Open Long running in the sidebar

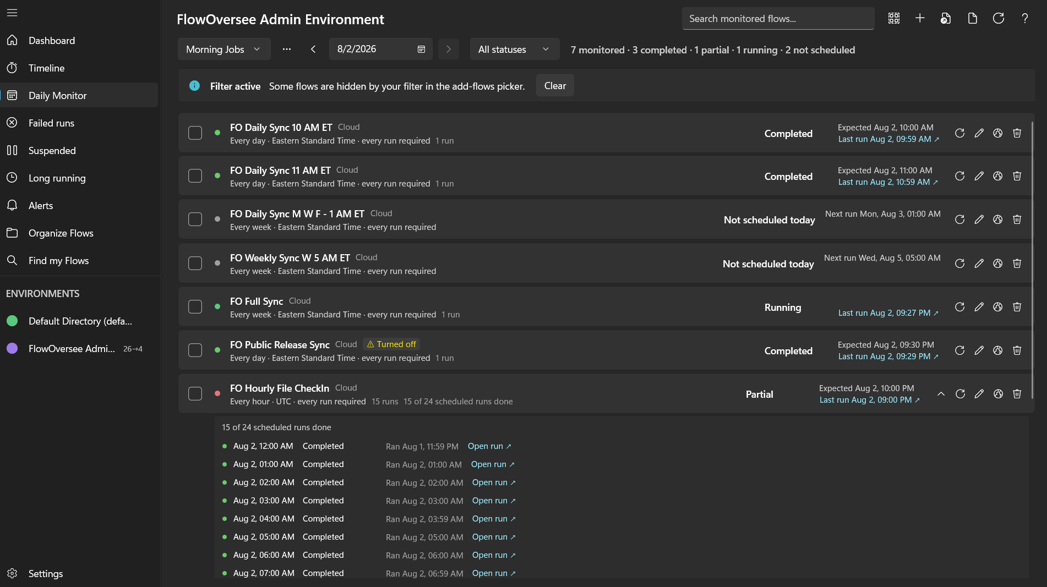coord(79,178)
